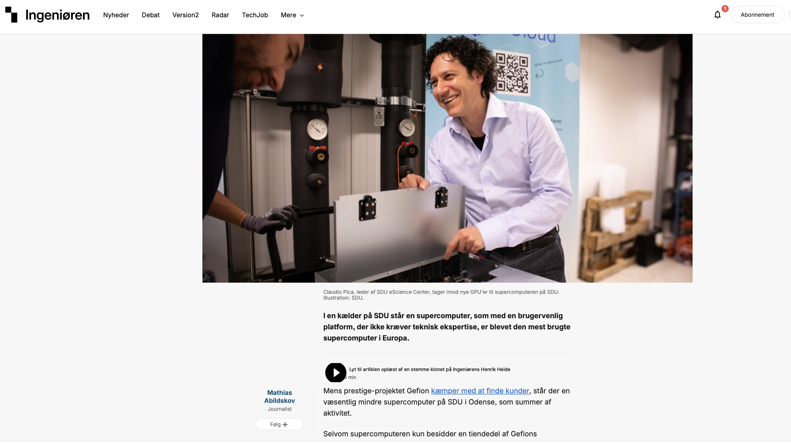
Task: Click the Ingeniøren square logo mark
Action: click(11, 14)
